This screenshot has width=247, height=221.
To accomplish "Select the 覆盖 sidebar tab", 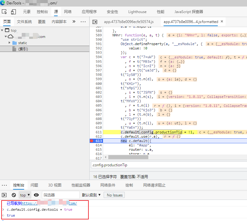I will coord(42,22).
